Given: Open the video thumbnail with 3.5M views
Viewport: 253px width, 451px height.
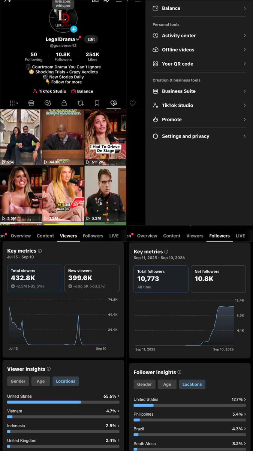Looking at the screenshot, I should tap(21, 194).
